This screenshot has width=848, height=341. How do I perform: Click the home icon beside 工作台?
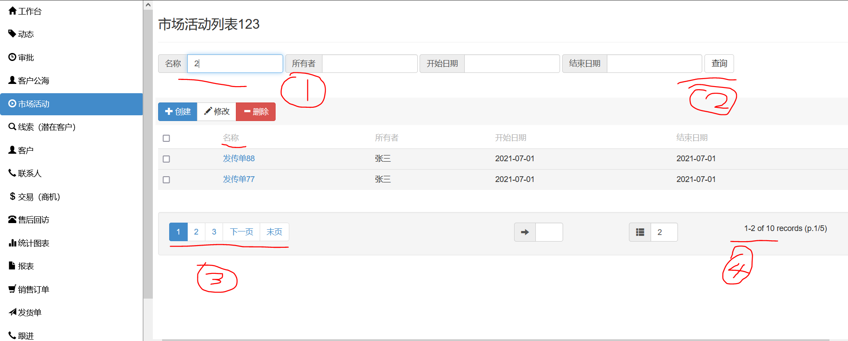pos(12,11)
